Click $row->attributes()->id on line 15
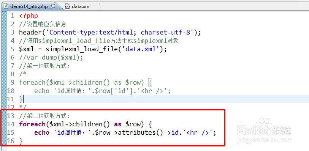 click(137, 132)
